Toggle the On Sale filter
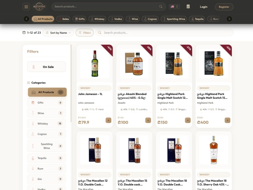 coord(47,67)
